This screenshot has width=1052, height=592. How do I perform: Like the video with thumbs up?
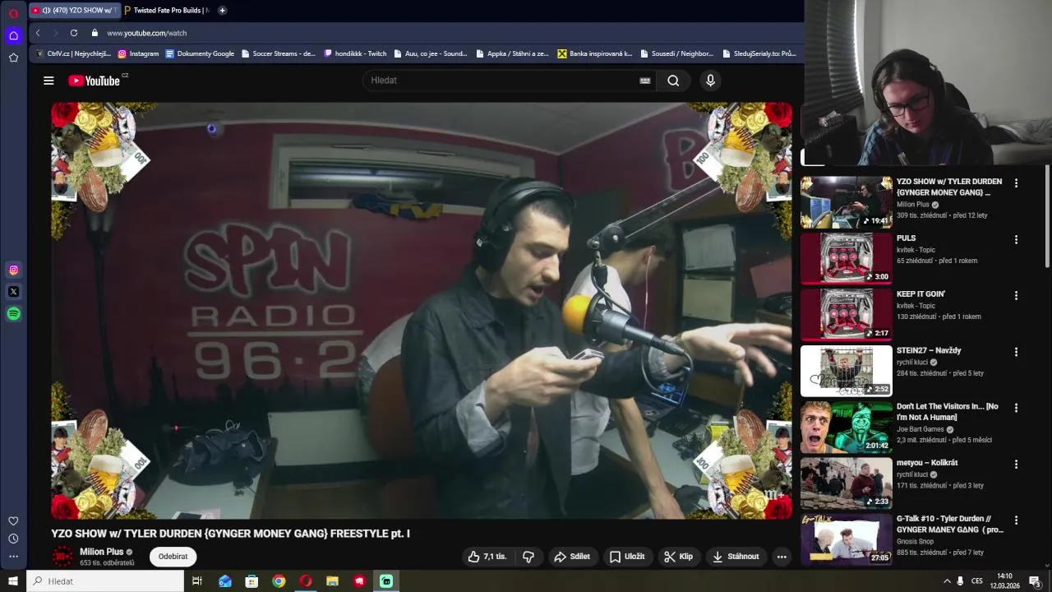(x=487, y=557)
